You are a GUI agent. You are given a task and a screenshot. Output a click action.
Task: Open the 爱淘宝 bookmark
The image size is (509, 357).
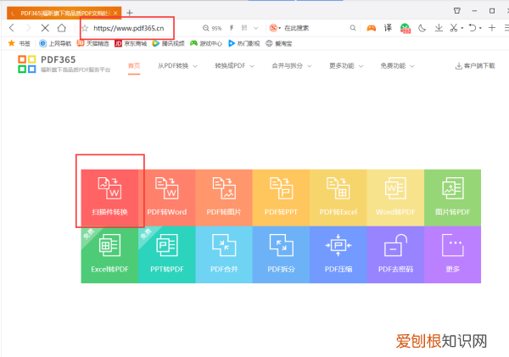click(279, 43)
